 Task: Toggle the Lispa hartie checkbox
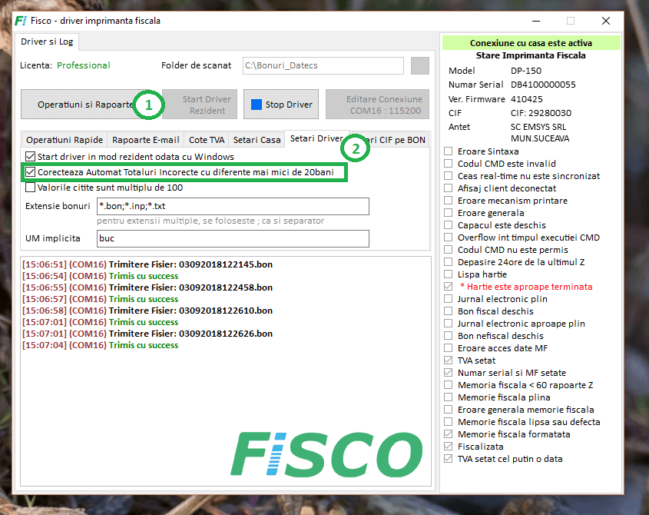pos(449,274)
